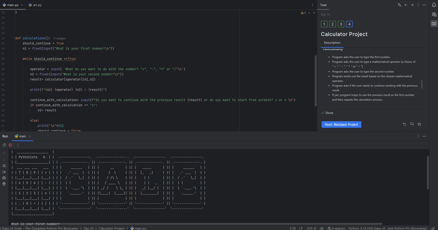Viewport: 438px width, 230px height.
Task: Click the warning count indicator in editor
Action: [x=303, y=13]
